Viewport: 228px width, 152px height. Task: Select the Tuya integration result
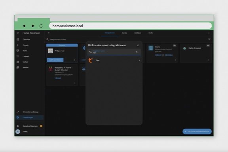114,60
